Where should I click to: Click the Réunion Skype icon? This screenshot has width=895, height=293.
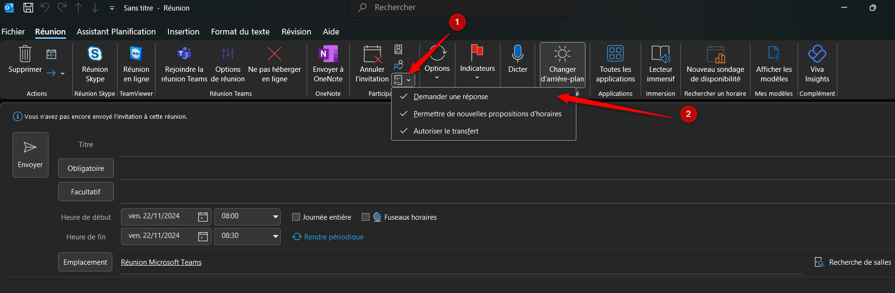[95, 54]
